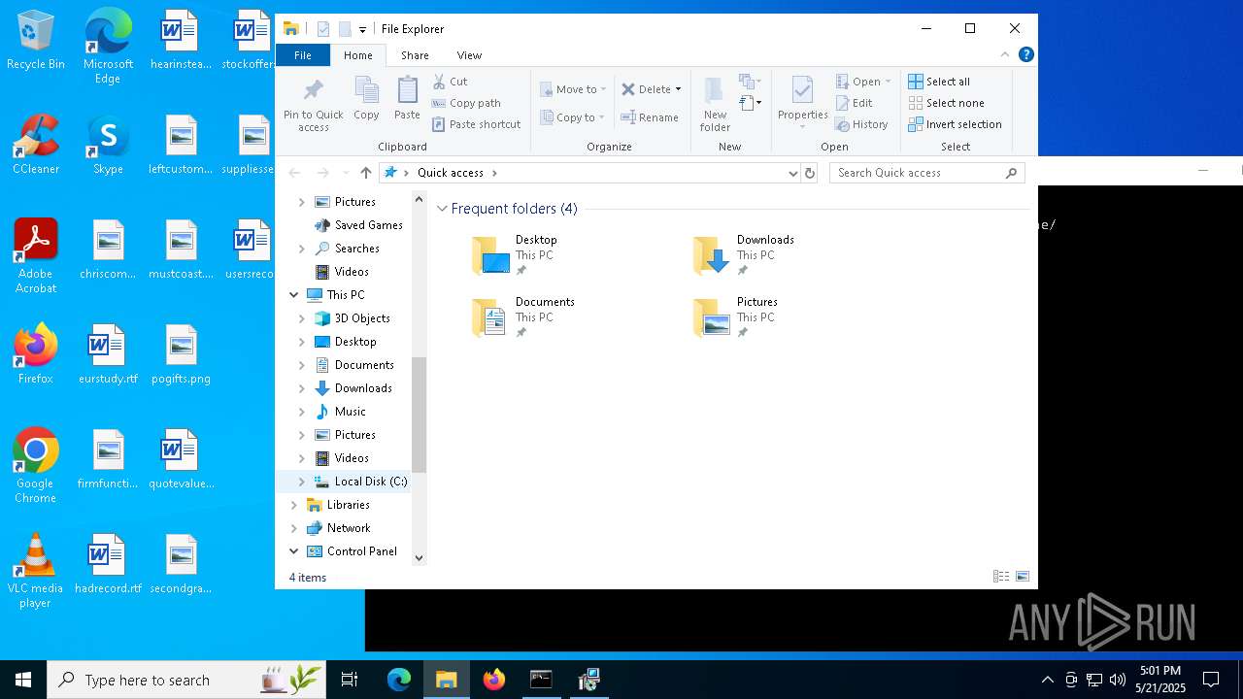Viewport: 1243px width, 699px height.
Task: Switch to Details view icon
Action: coord(1001,577)
